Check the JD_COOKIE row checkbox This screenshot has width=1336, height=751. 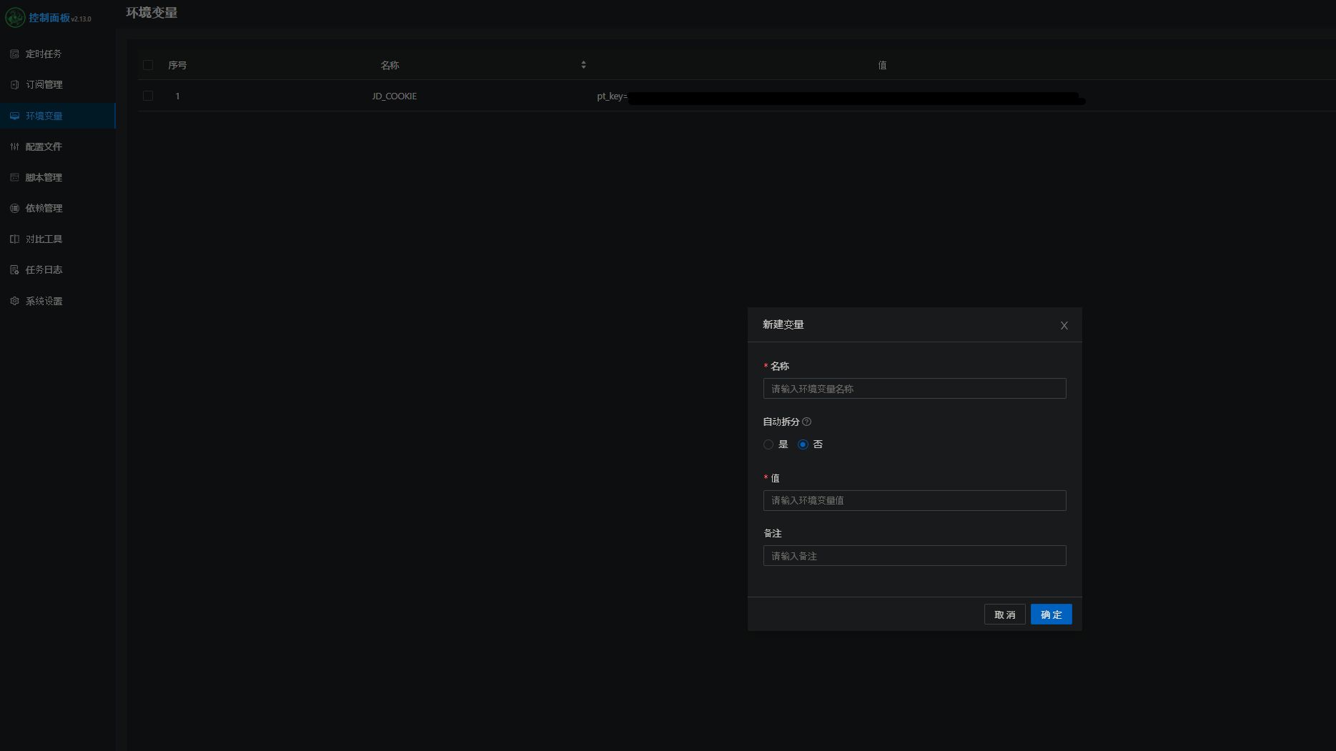[148, 96]
